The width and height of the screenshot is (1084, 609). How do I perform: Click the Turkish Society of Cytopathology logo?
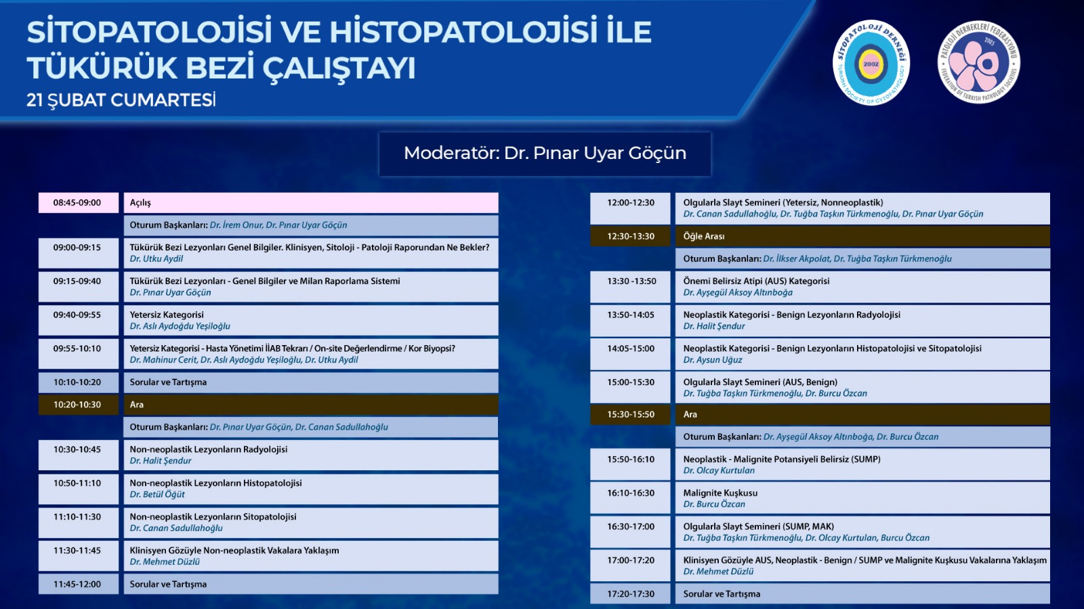[x=871, y=63]
